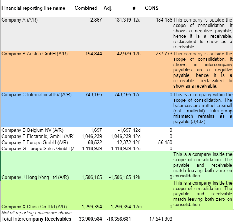Select 'Company J Hong Kong Ltd (A/R)' cell

click(x=35, y=177)
